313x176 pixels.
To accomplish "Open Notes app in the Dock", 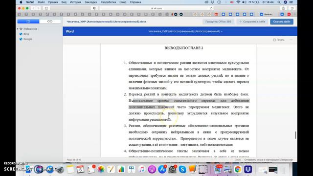I will coord(70,170).
